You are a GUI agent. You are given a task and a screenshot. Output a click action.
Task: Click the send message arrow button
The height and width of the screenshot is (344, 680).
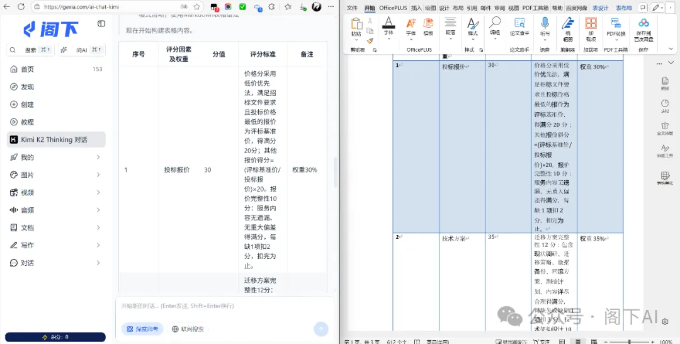pos(321,330)
